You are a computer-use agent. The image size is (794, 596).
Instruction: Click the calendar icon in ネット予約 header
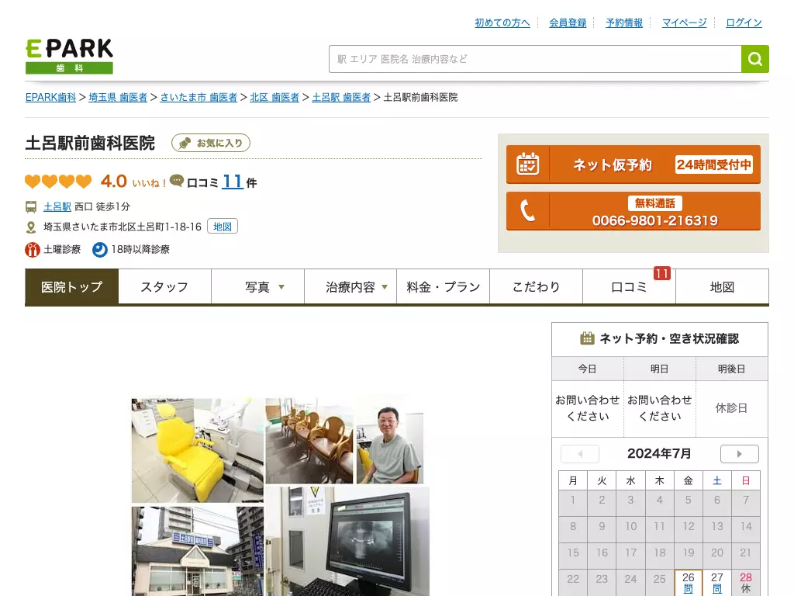(x=587, y=338)
